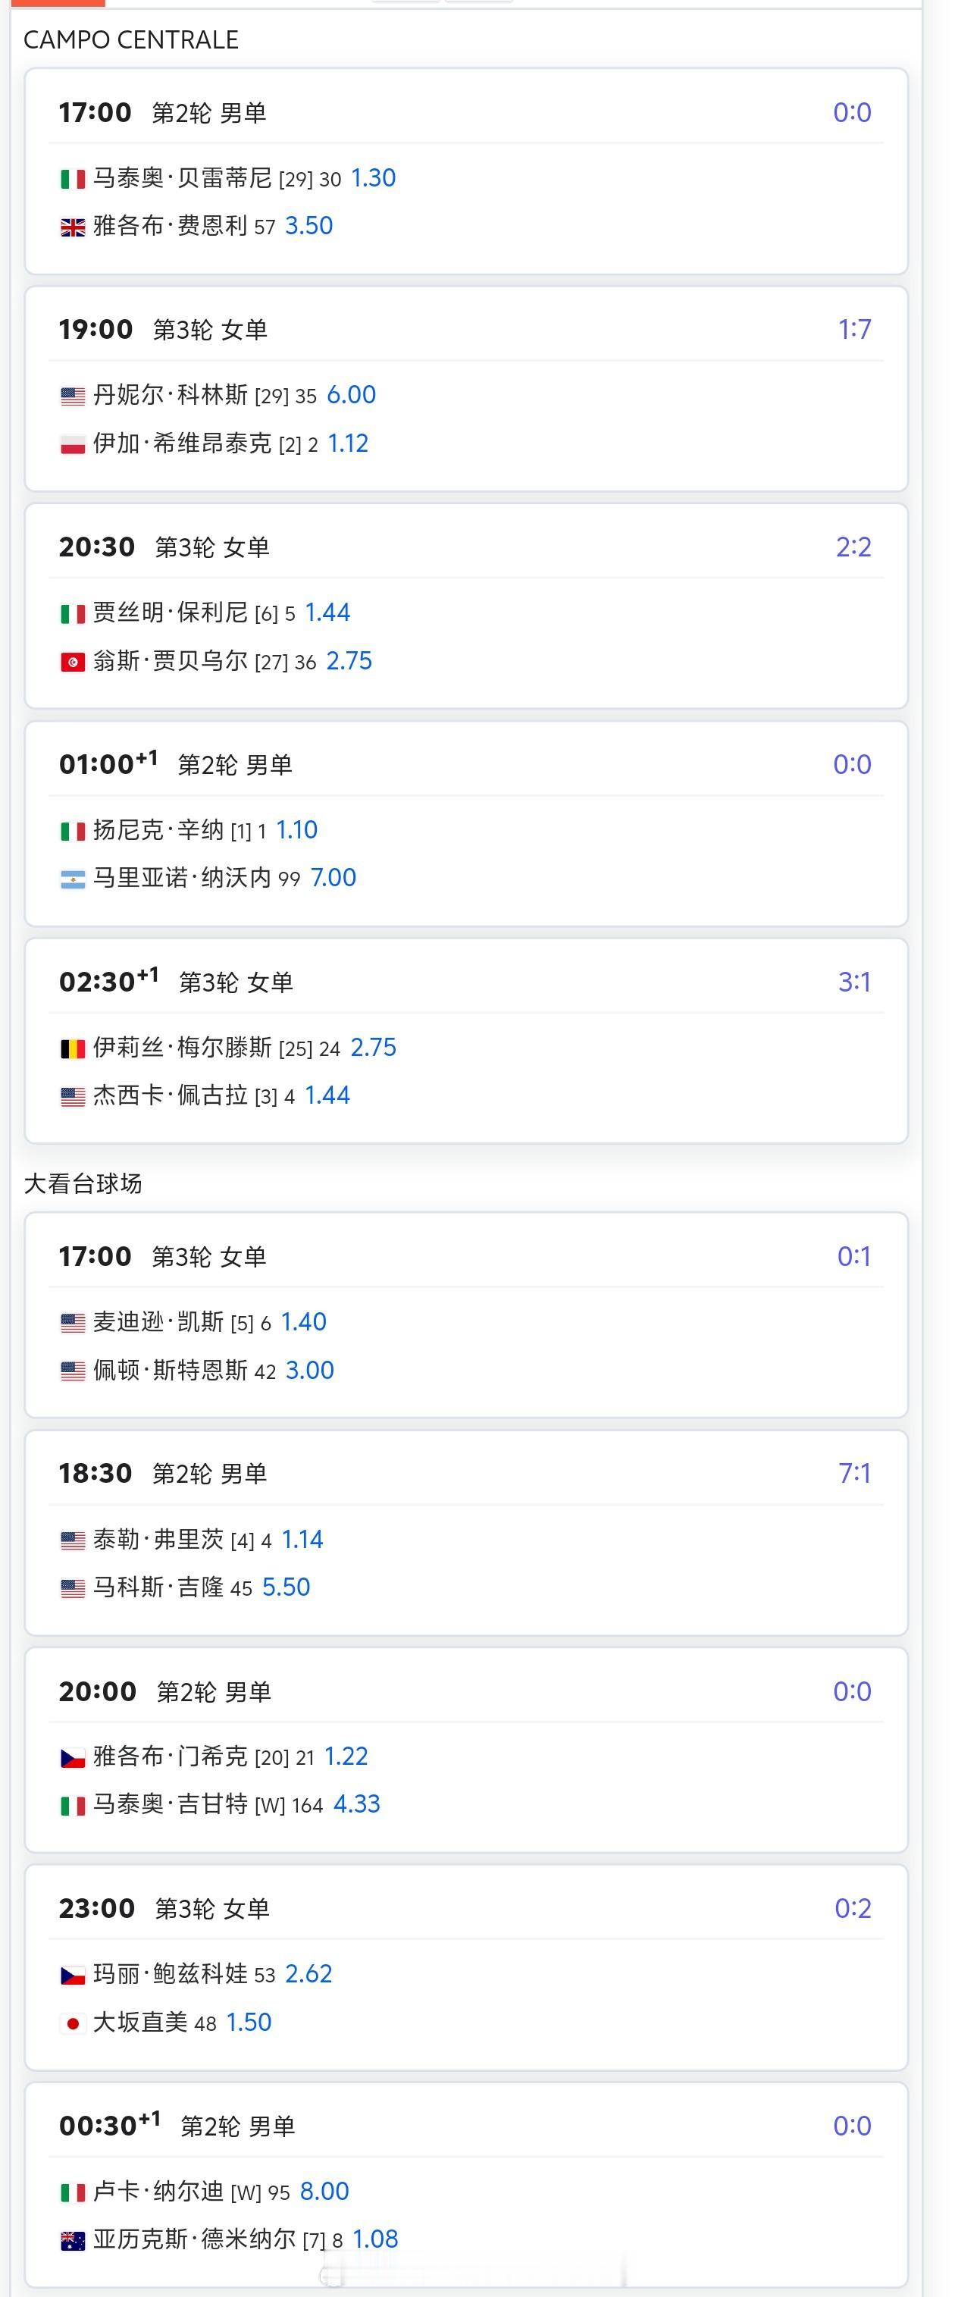Click Poland flag next to 伊加·希维昂泰克
955x2297 pixels.
[72, 444]
